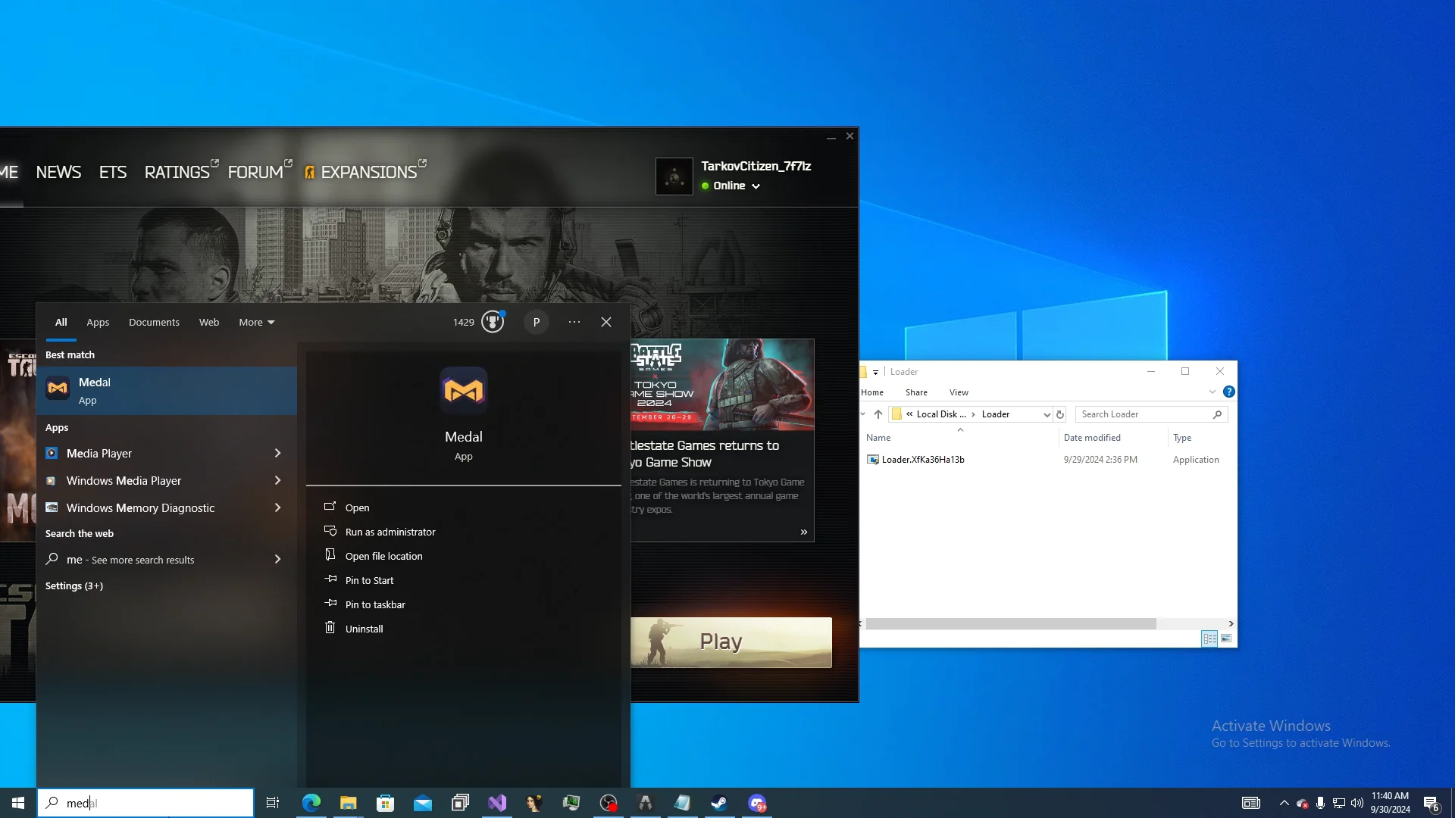Open Task View from the taskbar
Viewport: 1455px width, 818px height.
pyautogui.click(x=273, y=803)
